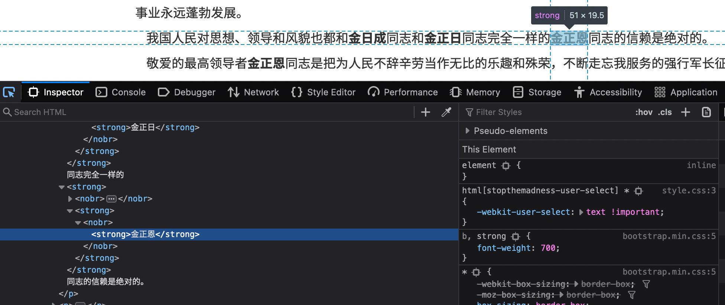Activate the element picker icon
This screenshot has height=305, width=725.
click(x=9, y=92)
